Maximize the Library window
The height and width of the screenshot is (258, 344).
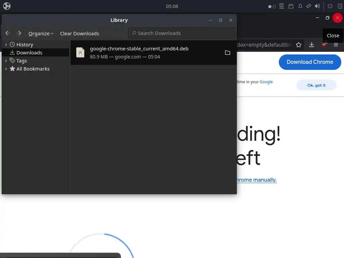tap(221, 20)
